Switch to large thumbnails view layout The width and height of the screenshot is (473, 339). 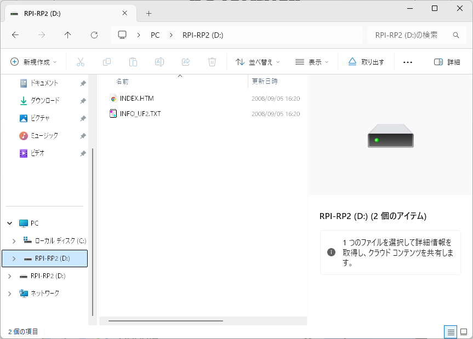point(464,332)
